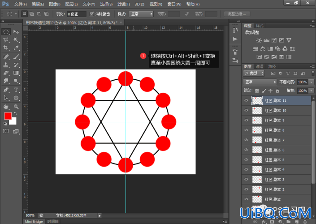This screenshot has height=224, width=316.
Task: Add a Levels adjustment
Action: pos(266,40)
